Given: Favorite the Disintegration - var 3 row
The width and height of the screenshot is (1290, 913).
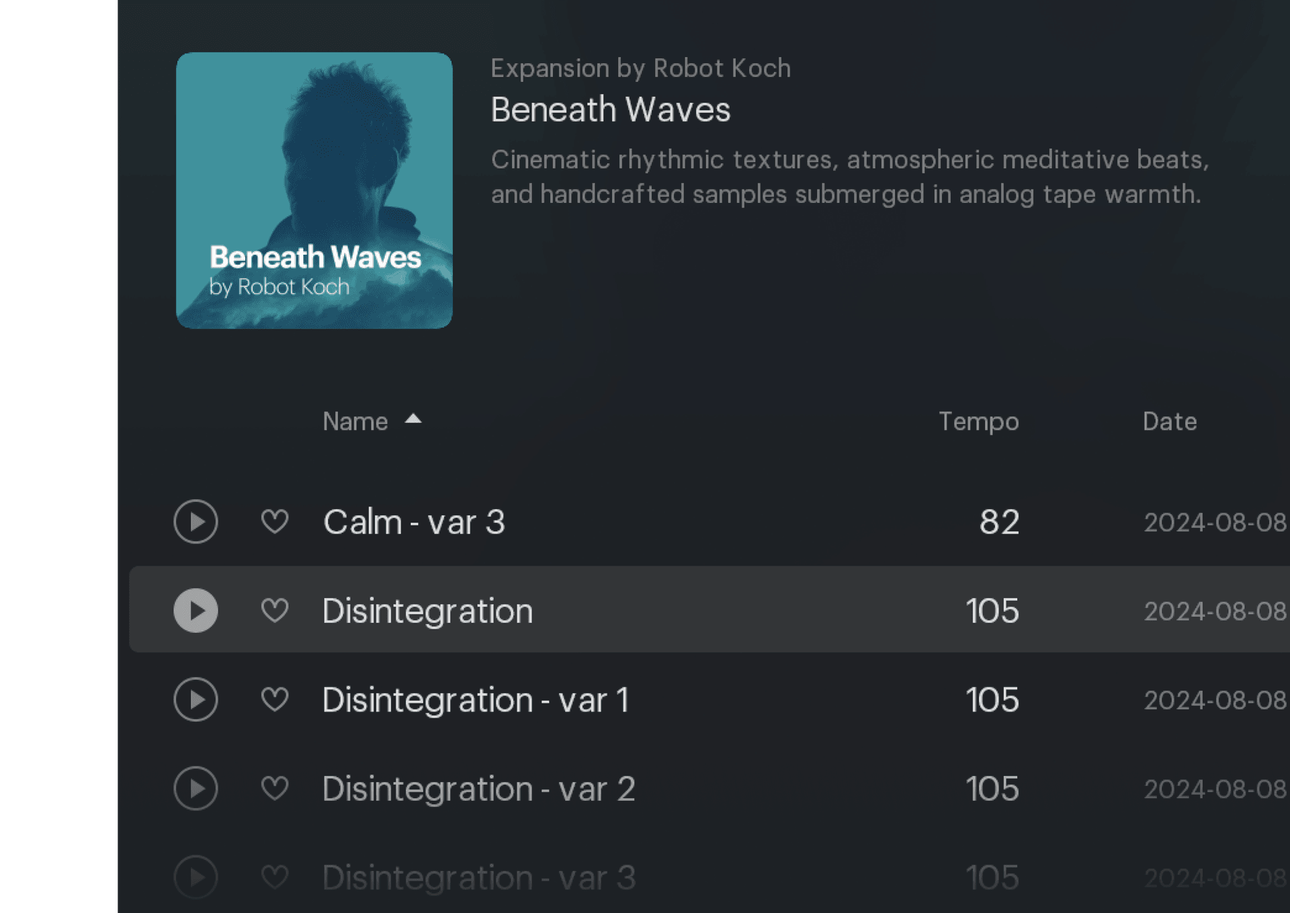Looking at the screenshot, I should 274,877.
